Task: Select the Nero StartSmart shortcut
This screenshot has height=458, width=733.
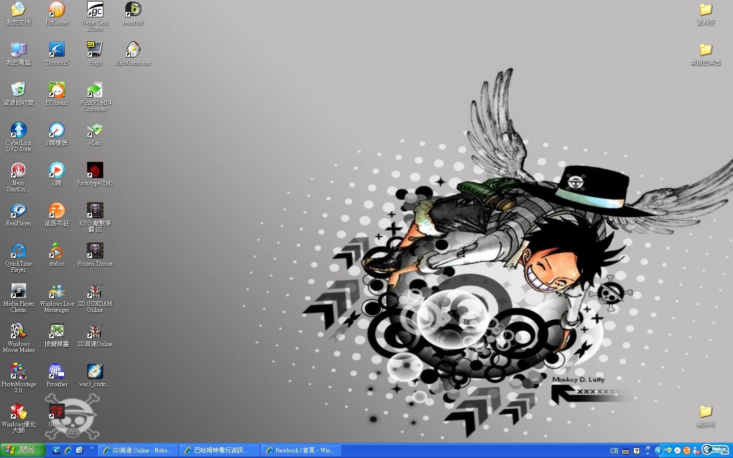Action: [19, 177]
